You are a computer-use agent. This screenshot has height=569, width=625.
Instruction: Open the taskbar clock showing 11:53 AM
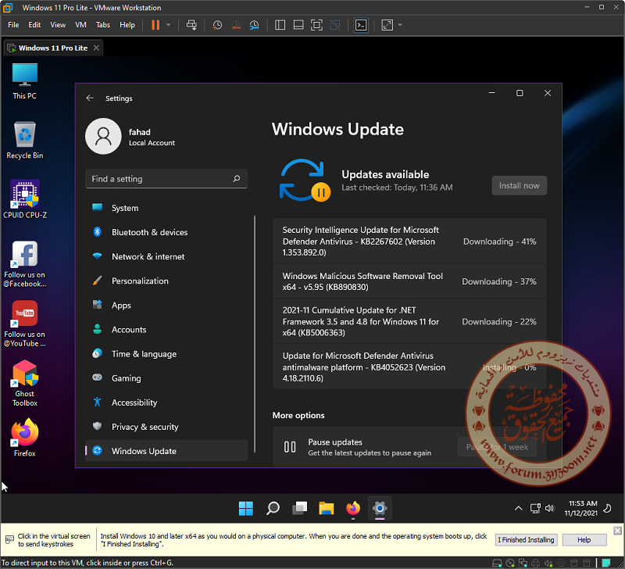click(581, 508)
